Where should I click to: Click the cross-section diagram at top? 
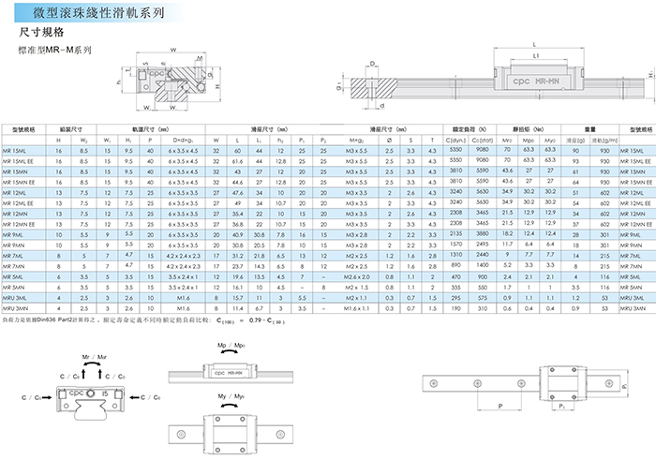pyautogui.click(x=171, y=82)
